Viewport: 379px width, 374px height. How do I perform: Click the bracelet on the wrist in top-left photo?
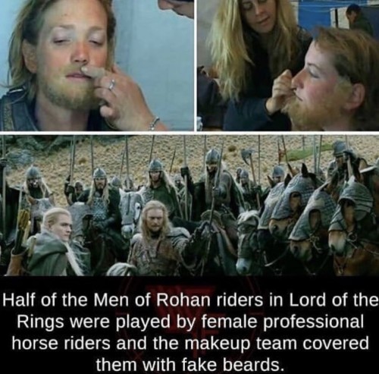155,124
